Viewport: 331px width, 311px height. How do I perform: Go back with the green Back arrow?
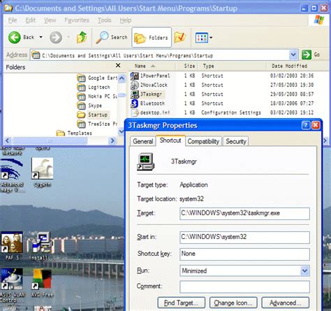coord(15,37)
